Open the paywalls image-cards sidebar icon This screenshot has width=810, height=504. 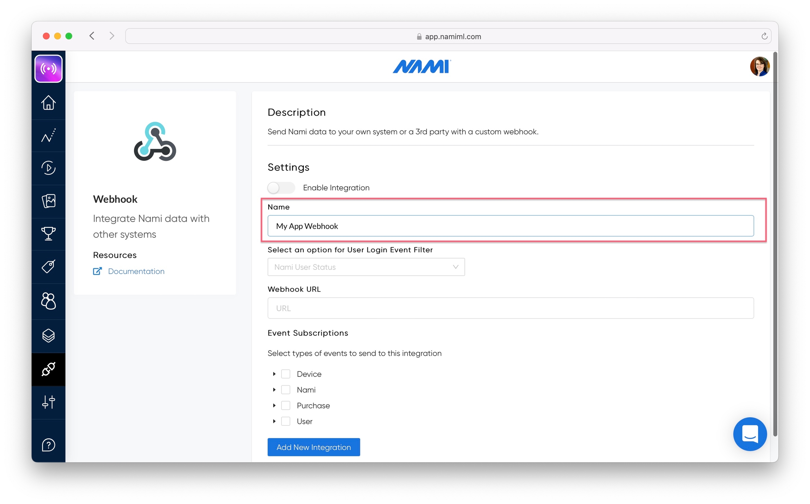point(49,201)
